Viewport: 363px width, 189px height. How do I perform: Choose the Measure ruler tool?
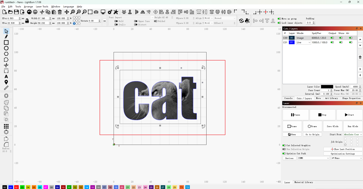[6, 88]
